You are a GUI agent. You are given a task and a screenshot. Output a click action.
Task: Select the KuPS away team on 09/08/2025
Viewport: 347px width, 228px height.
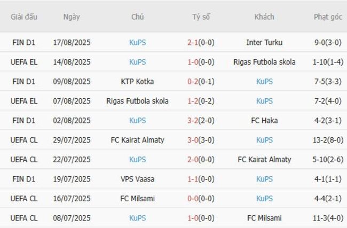264,82
